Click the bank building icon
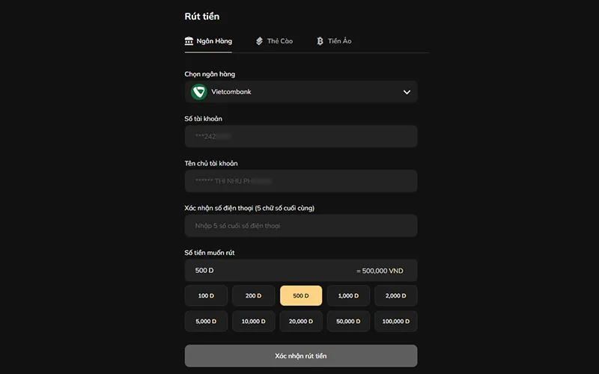Screen dimensions: 599x374 pyautogui.click(x=189, y=41)
